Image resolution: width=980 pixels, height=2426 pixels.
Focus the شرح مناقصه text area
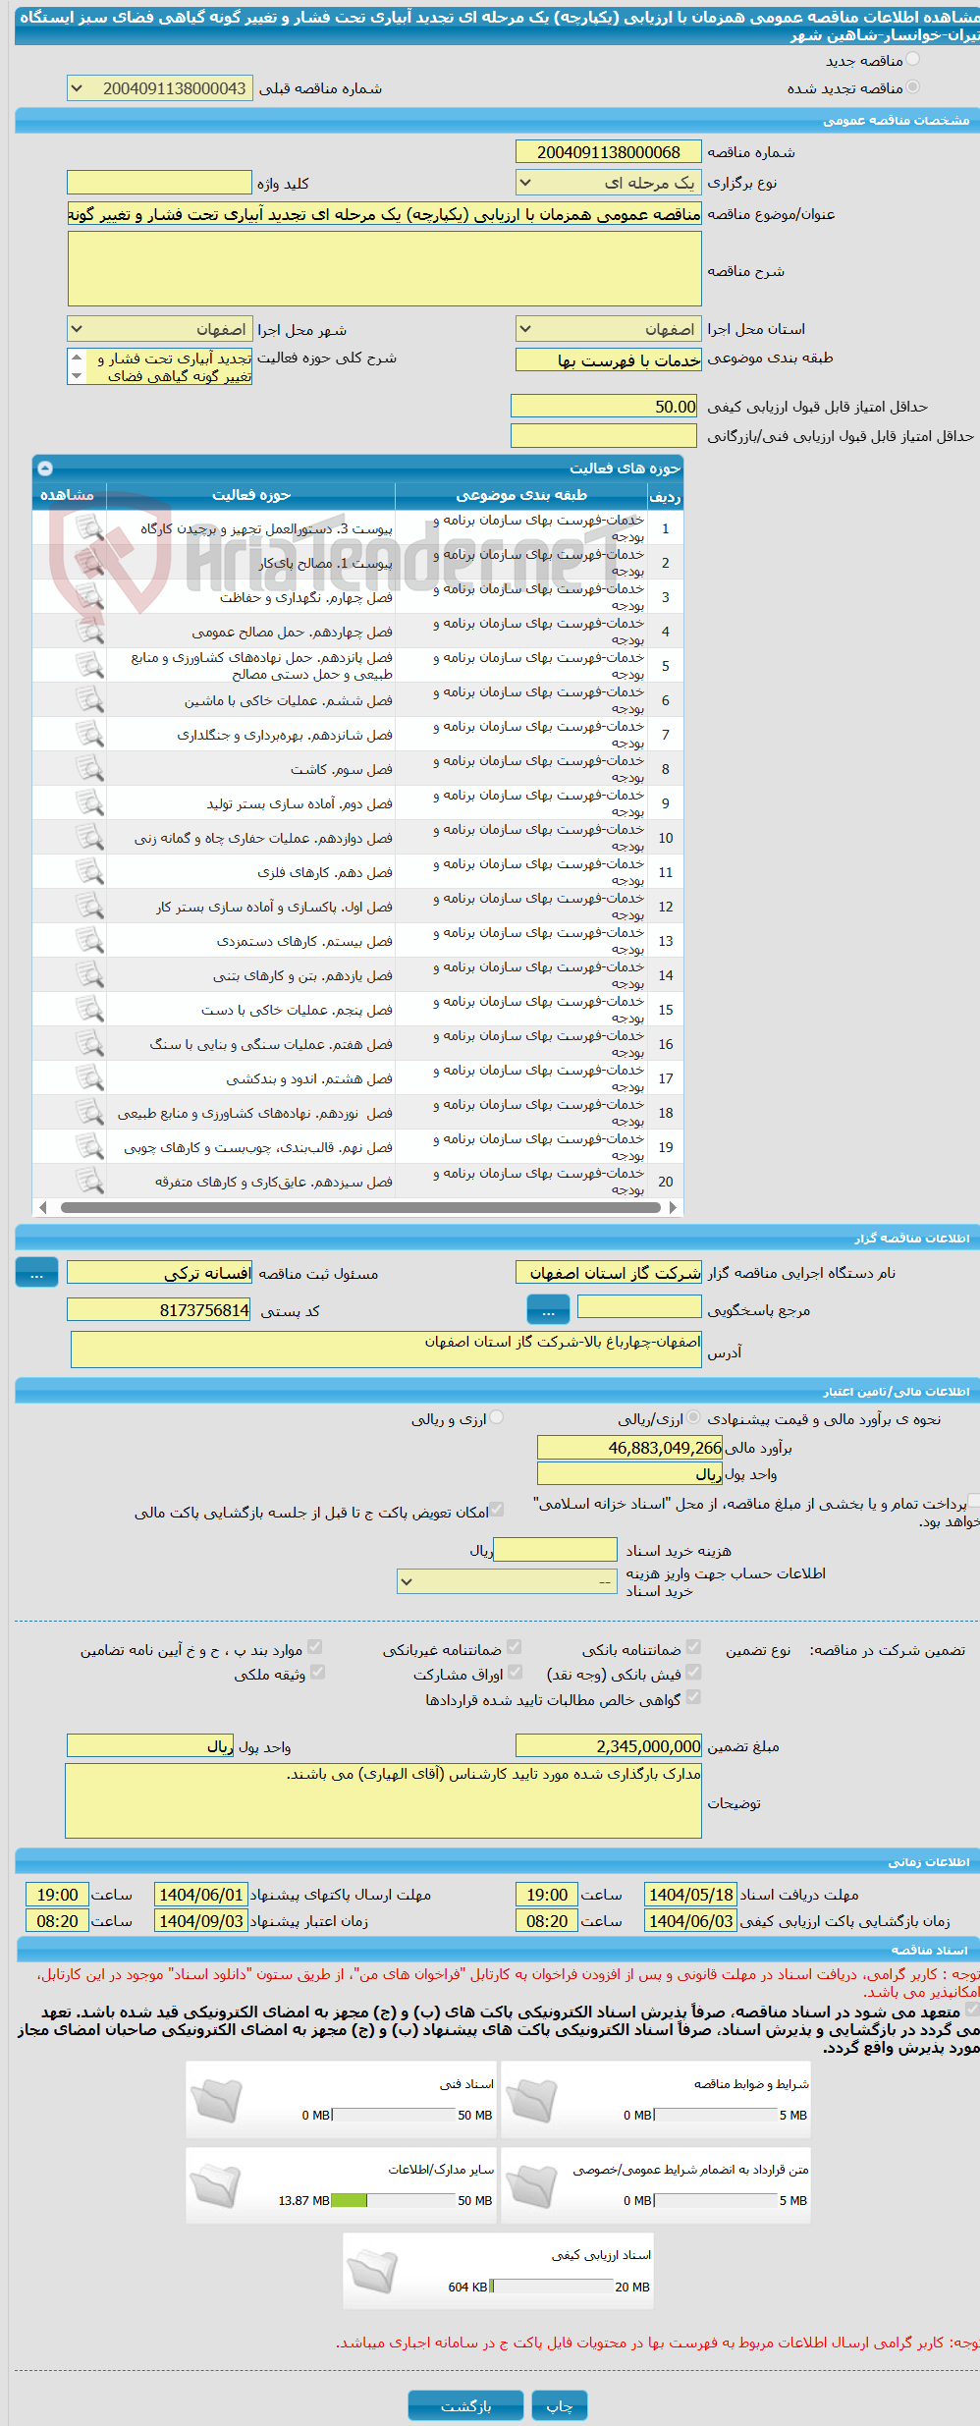pos(385,269)
